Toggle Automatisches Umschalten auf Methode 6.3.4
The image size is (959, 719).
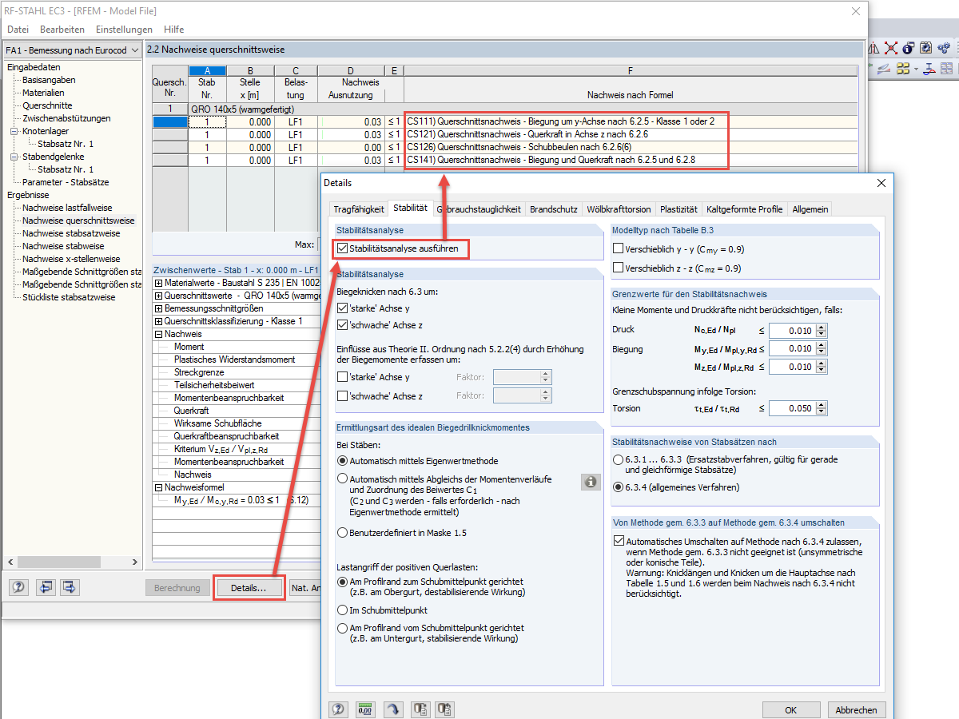coord(619,541)
